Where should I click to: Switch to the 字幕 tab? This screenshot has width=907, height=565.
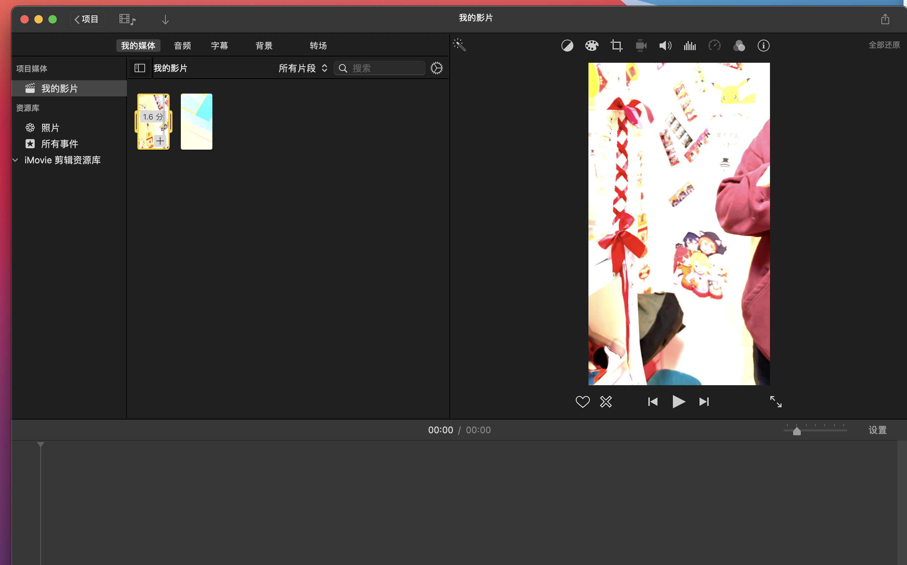pyautogui.click(x=219, y=46)
